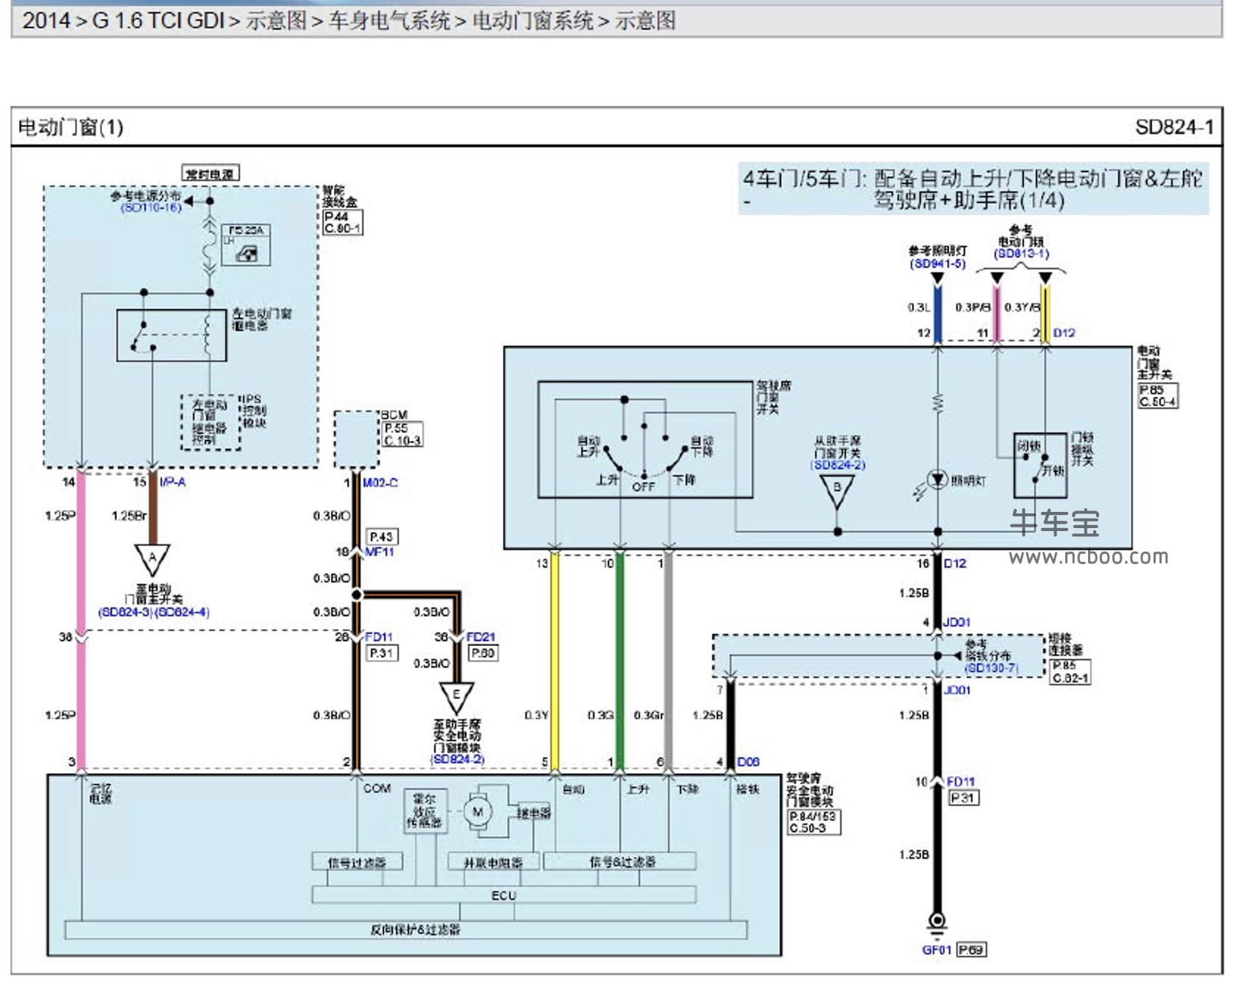The width and height of the screenshot is (1233, 990).
Task: Click the door lock control switch symbol
Action: [x=1040, y=466]
